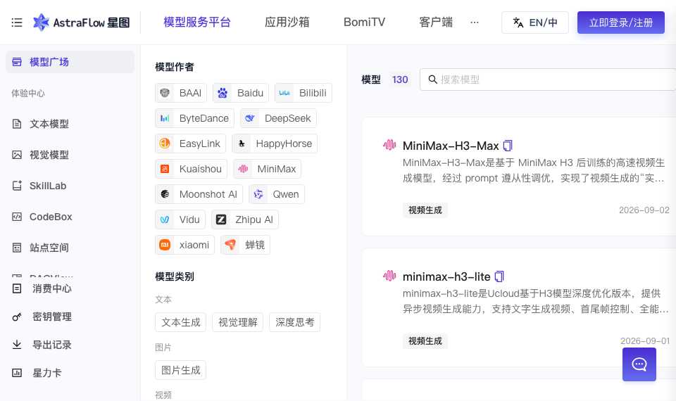Filter by author DeepSeek

pos(278,118)
